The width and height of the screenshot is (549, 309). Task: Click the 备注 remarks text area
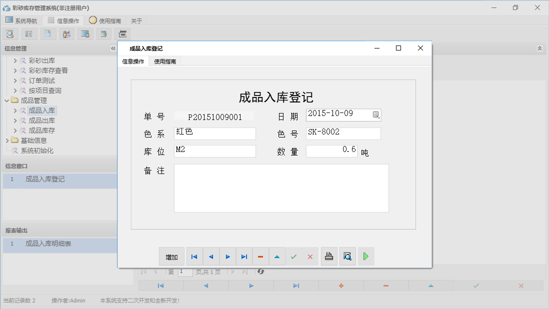pos(281,188)
